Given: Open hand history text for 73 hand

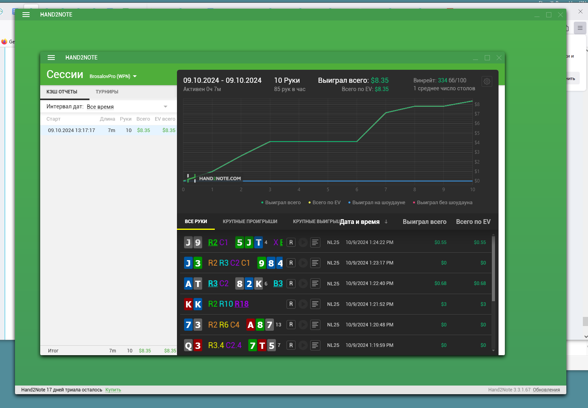Looking at the screenshot, I should (x=315, y=325).
